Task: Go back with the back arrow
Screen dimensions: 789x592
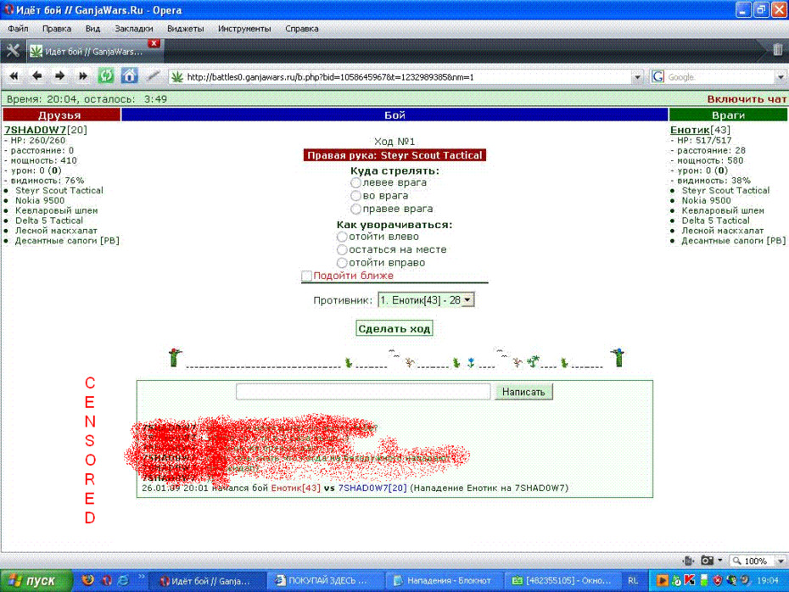Action: (36, 76)
